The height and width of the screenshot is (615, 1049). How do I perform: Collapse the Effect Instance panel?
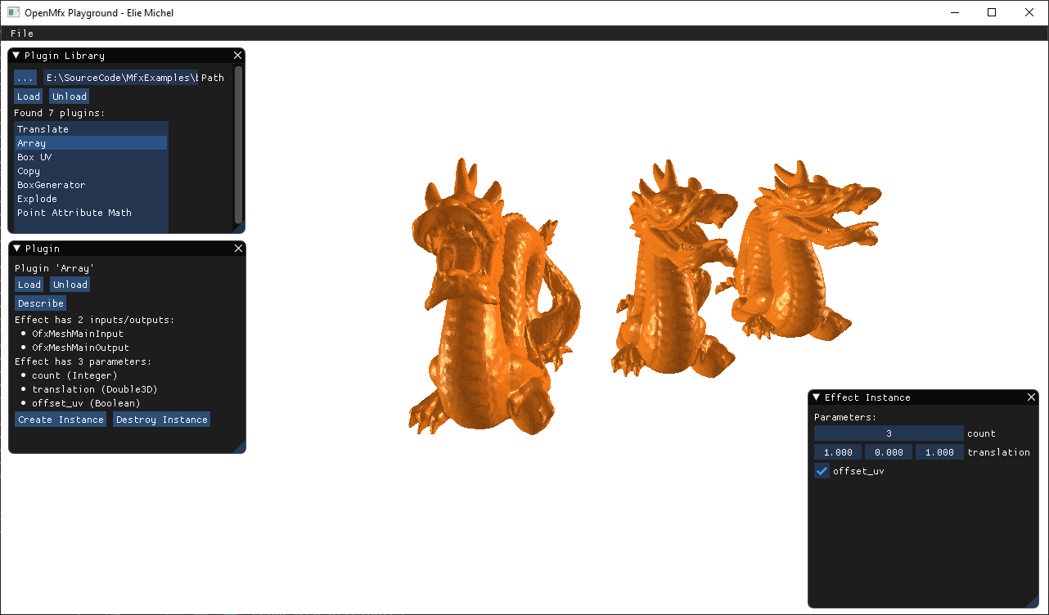(x=816, y=397)
